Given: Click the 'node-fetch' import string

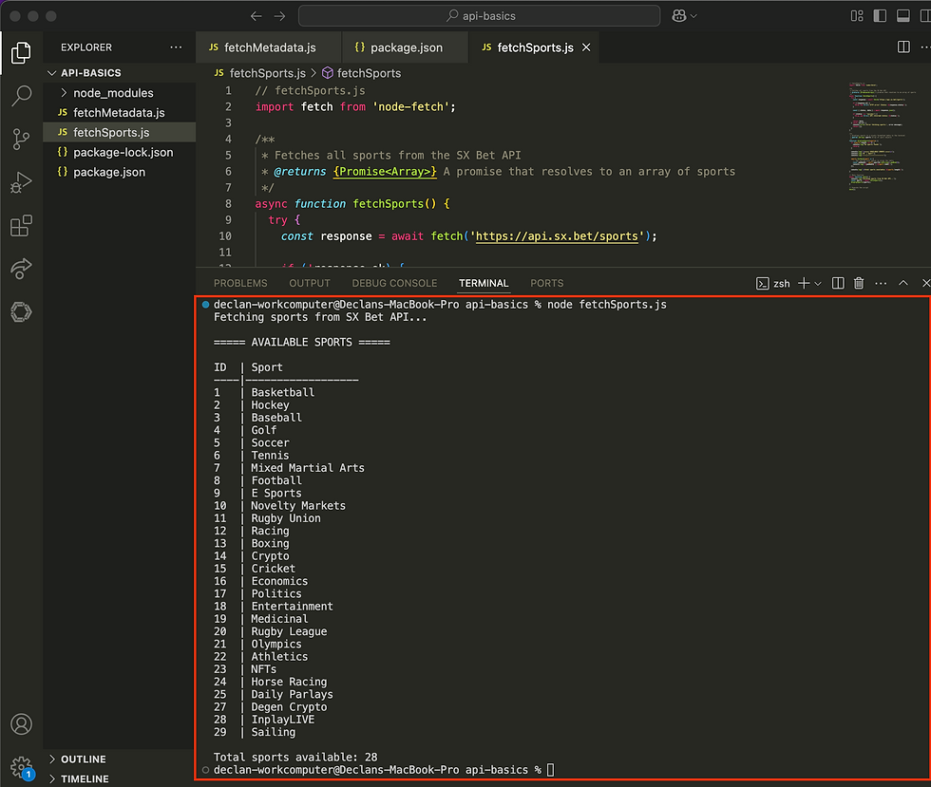Looking at the screenshot, I should tap(410, 107).
